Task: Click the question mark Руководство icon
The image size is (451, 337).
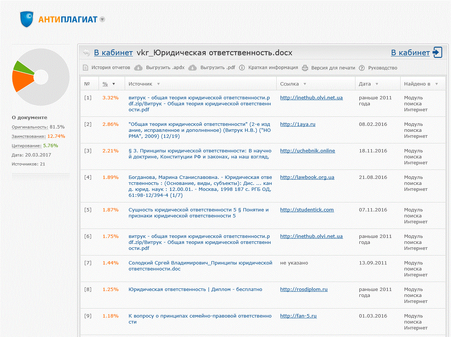Action: click(361, 68)
